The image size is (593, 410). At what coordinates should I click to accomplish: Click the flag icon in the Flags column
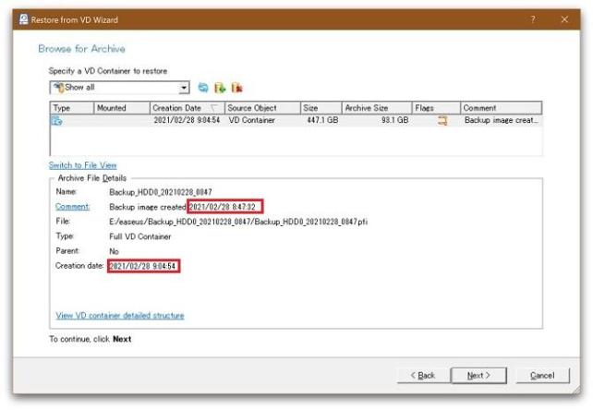(442, 121)
